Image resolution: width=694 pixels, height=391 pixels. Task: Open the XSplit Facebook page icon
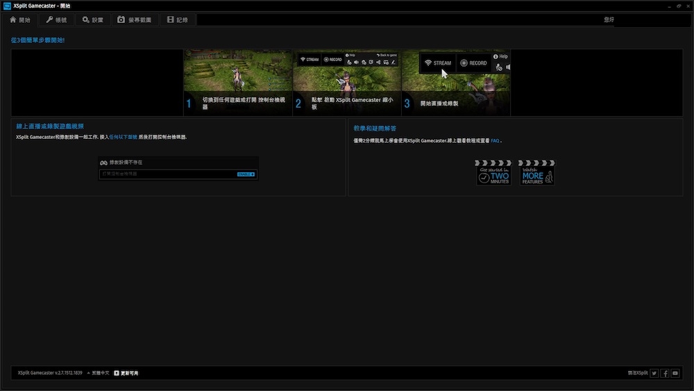point(665,373)
